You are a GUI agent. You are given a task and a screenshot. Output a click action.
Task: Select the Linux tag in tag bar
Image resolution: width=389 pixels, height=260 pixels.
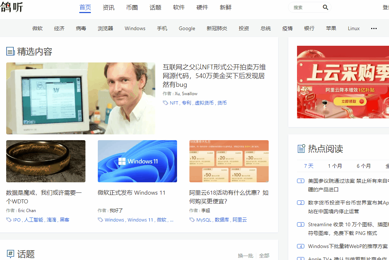click(353, 28)
